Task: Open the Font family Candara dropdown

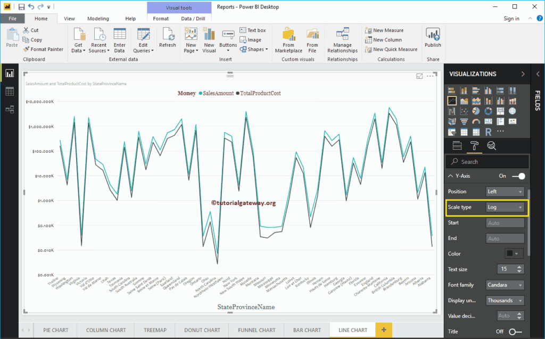Action: pyautogui.click(x=506, y=285)
